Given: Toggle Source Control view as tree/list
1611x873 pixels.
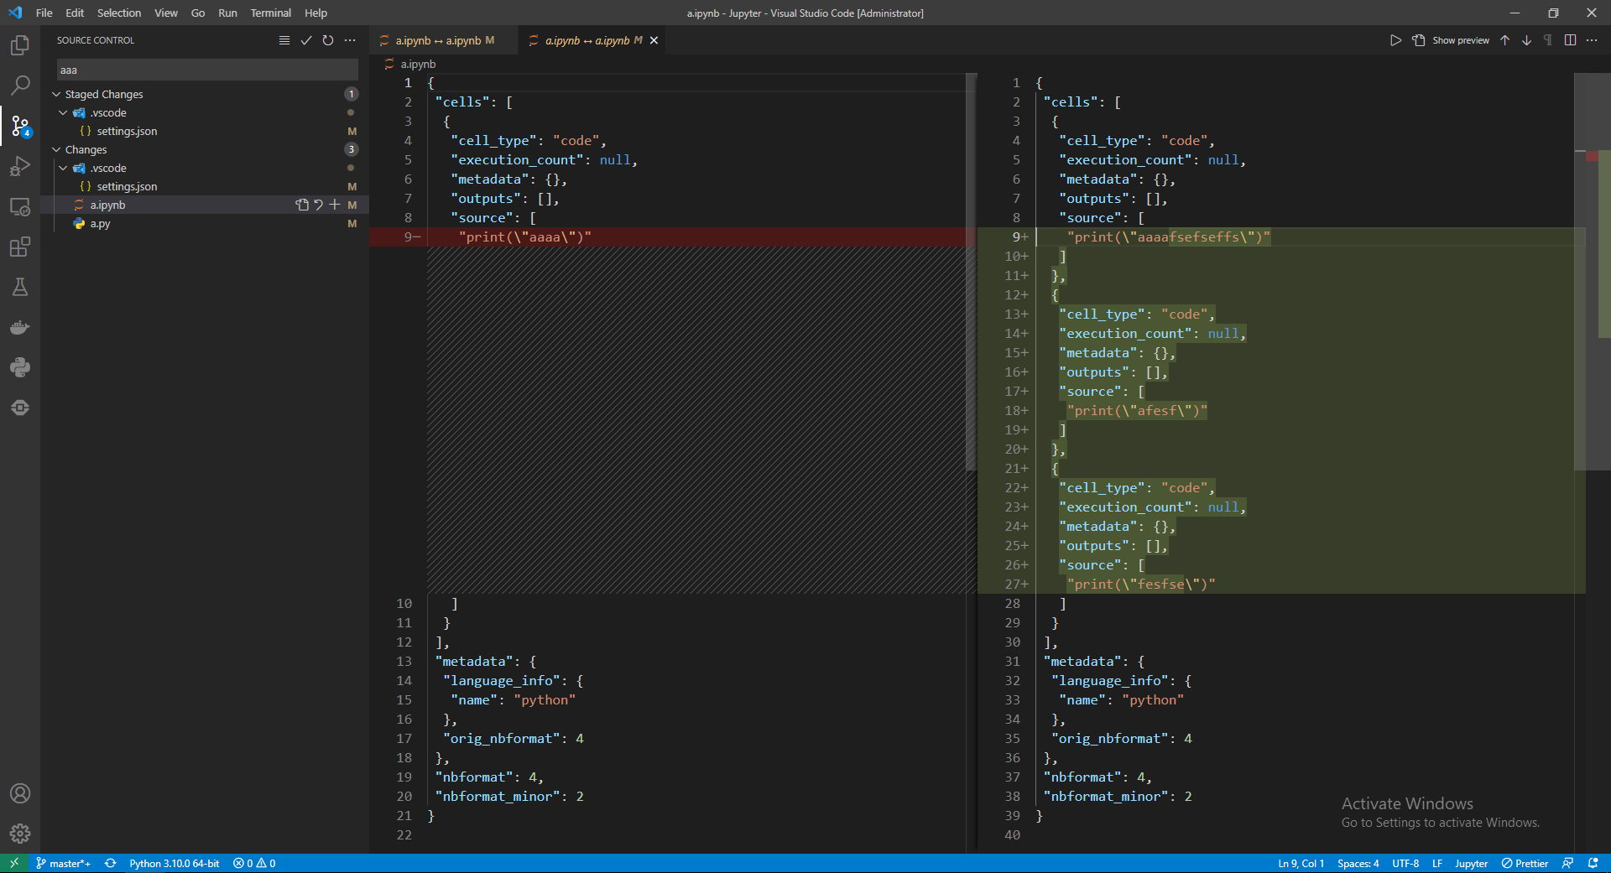Looking at the screenshot, I should click(x=284, y=40).
